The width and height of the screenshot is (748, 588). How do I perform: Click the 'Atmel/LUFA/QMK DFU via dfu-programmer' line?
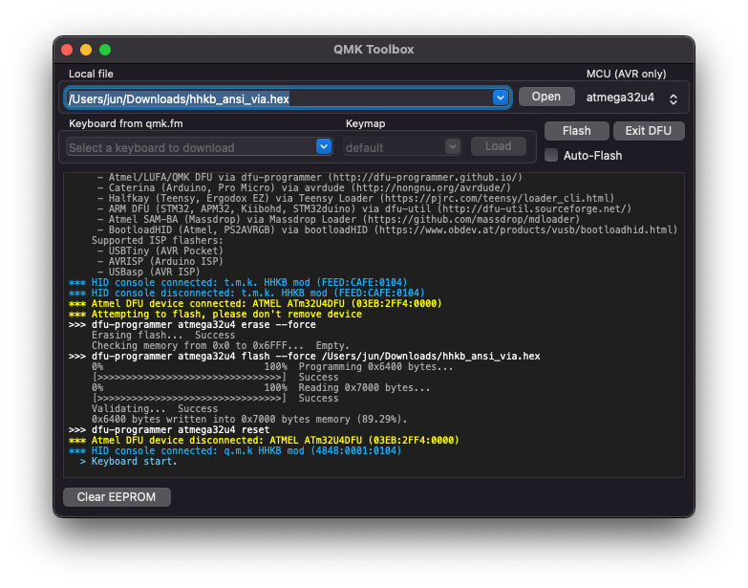coord(310,177)
